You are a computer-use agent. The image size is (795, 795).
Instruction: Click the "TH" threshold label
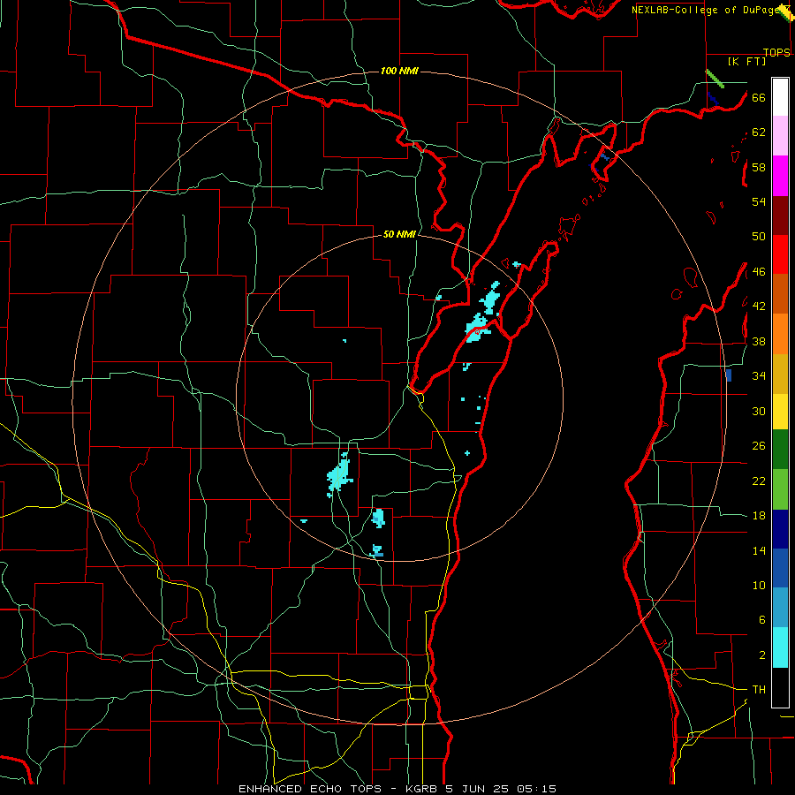(x=759, y=690)
